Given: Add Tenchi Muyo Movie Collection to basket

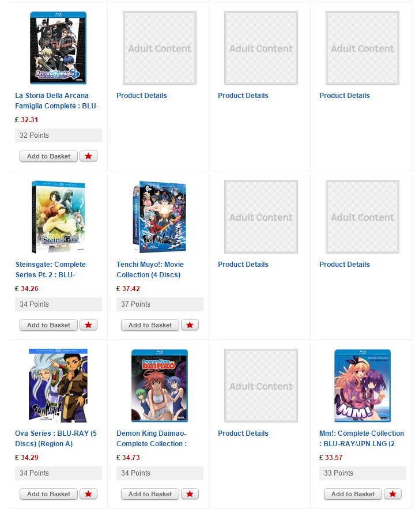Looking at the screenshot, I should [150, 325].
